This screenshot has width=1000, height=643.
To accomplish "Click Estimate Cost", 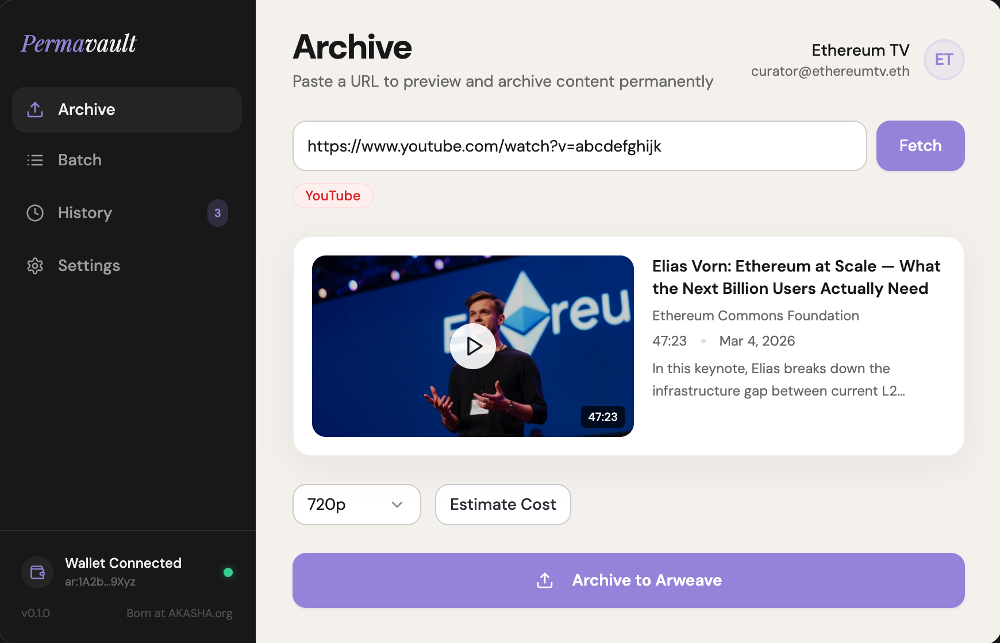I will coord(502,505).
